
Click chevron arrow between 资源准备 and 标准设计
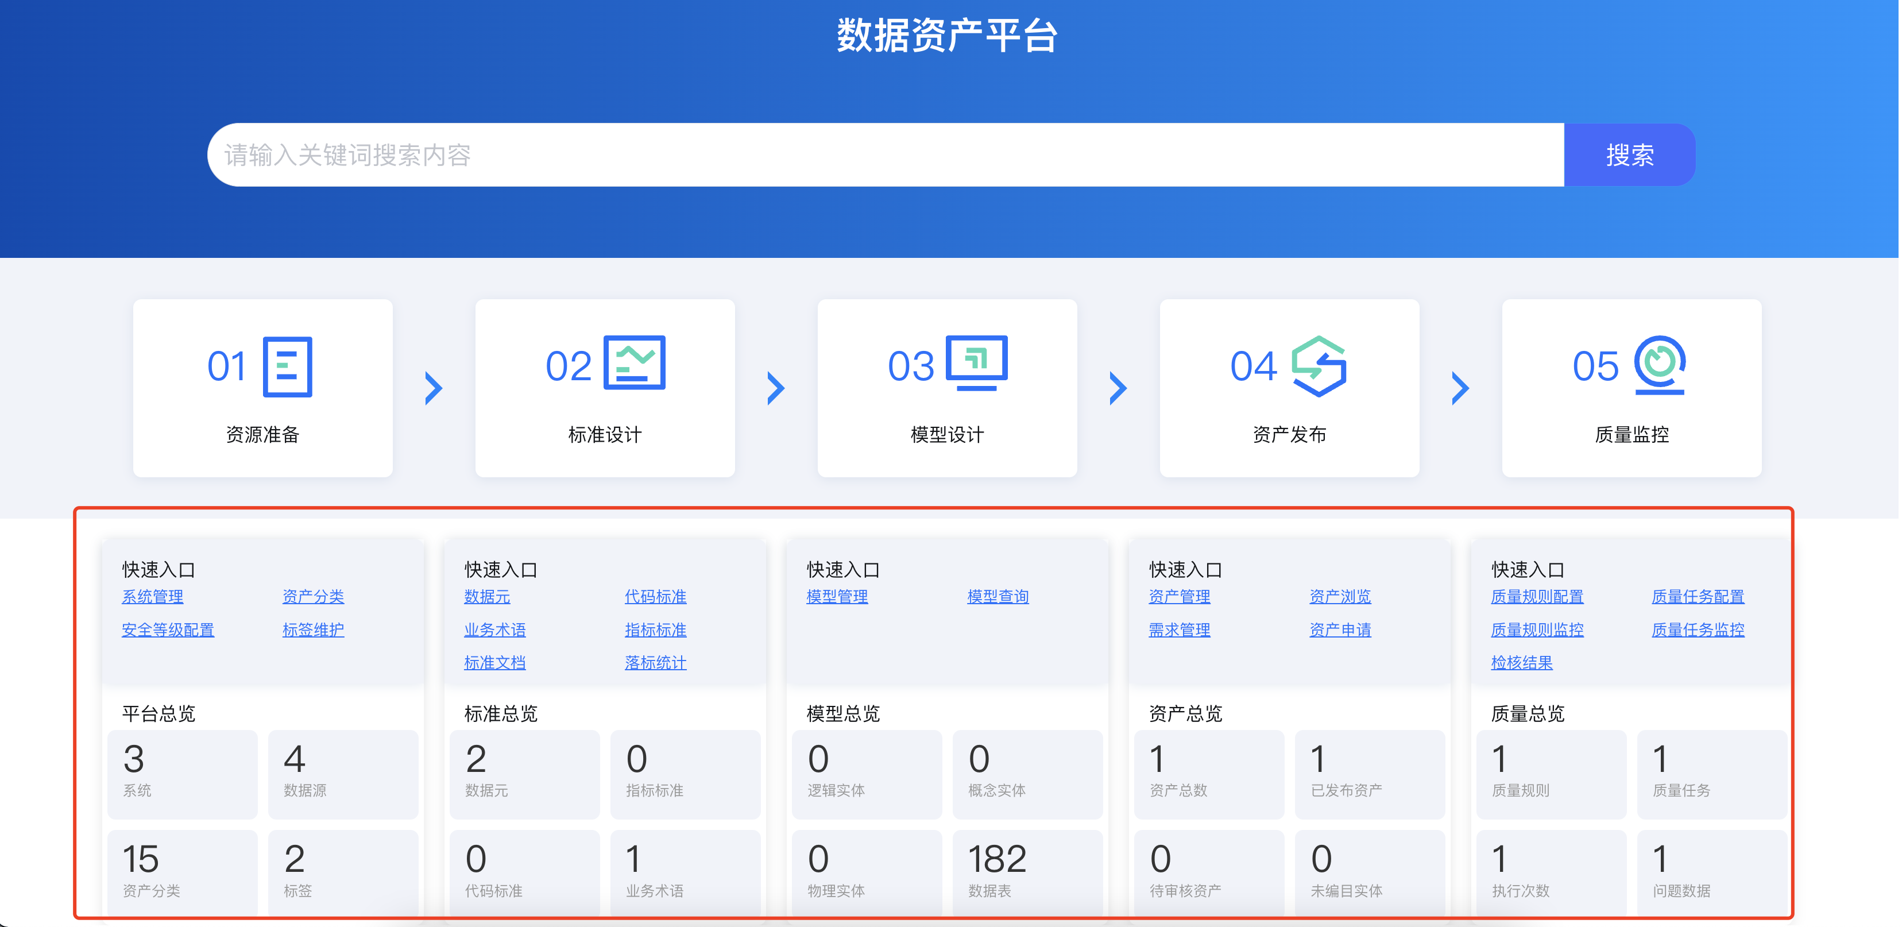point(434,388)
